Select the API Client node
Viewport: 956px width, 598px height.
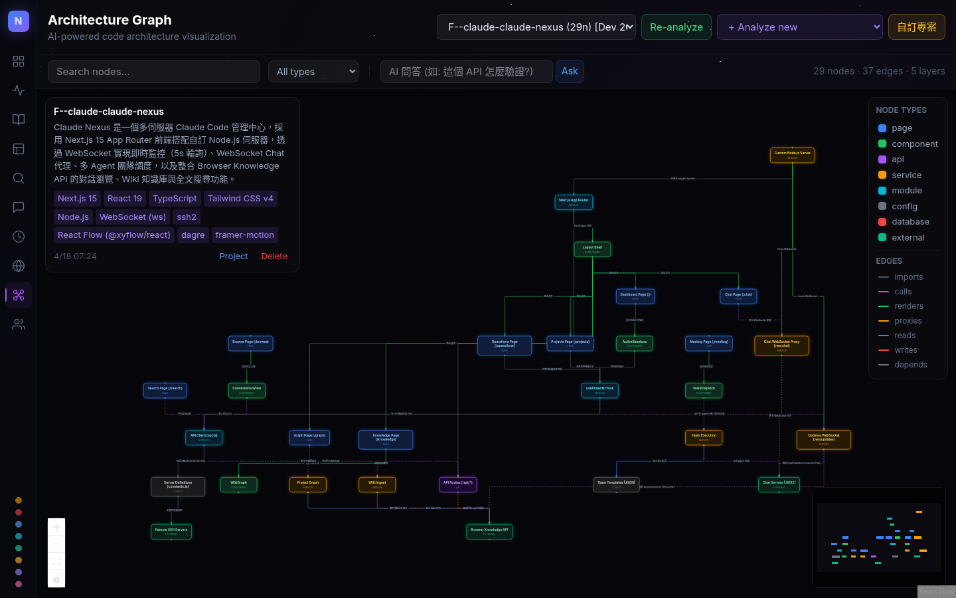tap(204, 437)
